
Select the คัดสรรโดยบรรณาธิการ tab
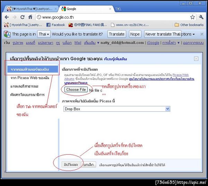click(x=27, y=95)
